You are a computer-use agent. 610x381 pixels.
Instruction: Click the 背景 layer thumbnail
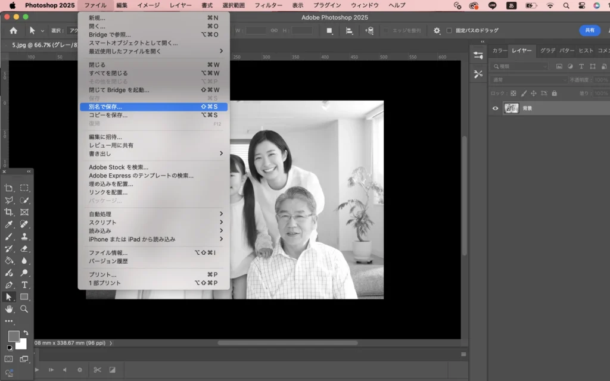point(511,108)
